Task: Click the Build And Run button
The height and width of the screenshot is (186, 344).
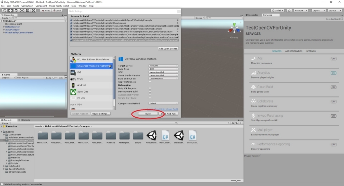Action: click(x=168, y=114)
